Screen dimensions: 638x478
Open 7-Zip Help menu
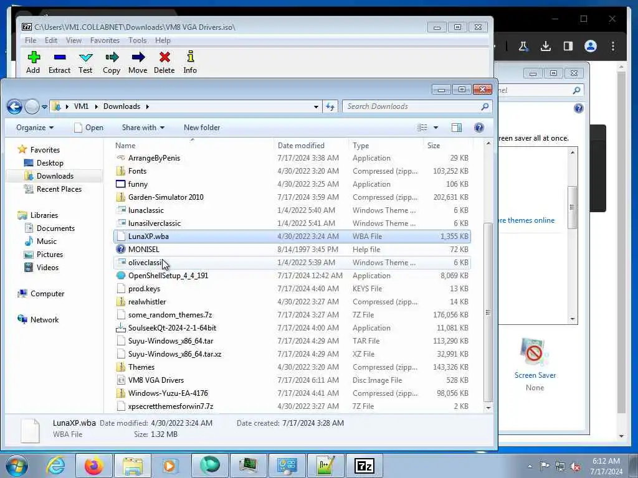click(x=163, y=40)
